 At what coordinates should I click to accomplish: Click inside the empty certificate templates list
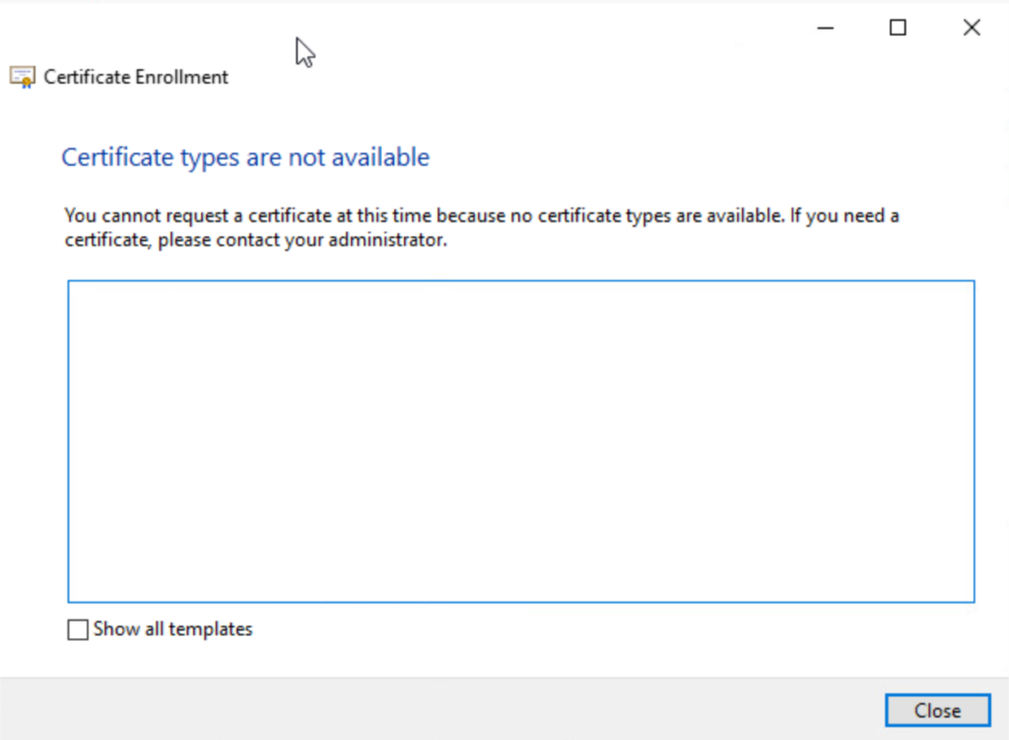coord(520,440)
